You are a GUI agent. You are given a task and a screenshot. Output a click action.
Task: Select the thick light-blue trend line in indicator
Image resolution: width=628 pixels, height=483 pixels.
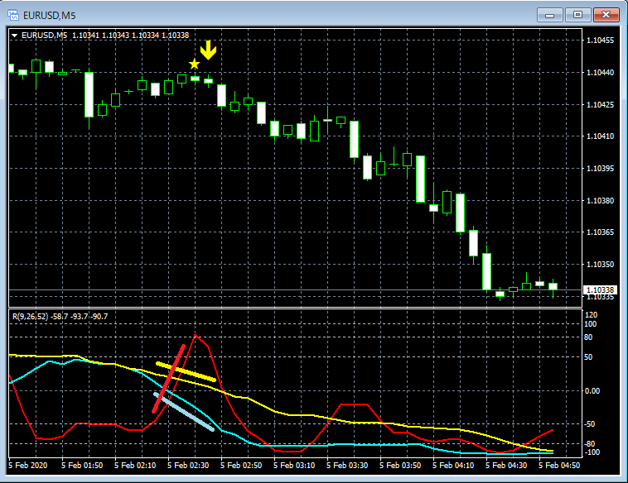[x=184, y=412]
